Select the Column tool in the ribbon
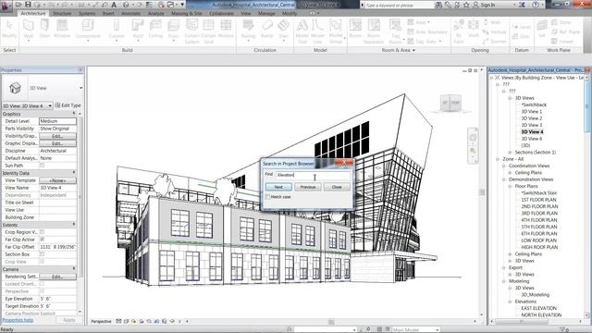The height and width of the screenshot is (333, 592). tap(117, 30)
